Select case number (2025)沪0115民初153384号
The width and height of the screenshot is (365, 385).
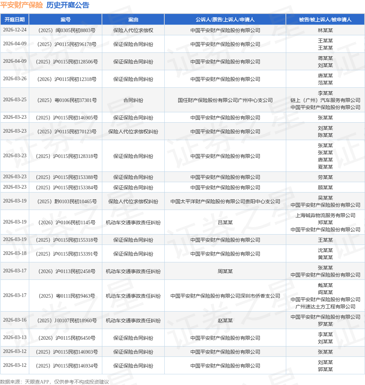tap(66, 188)
